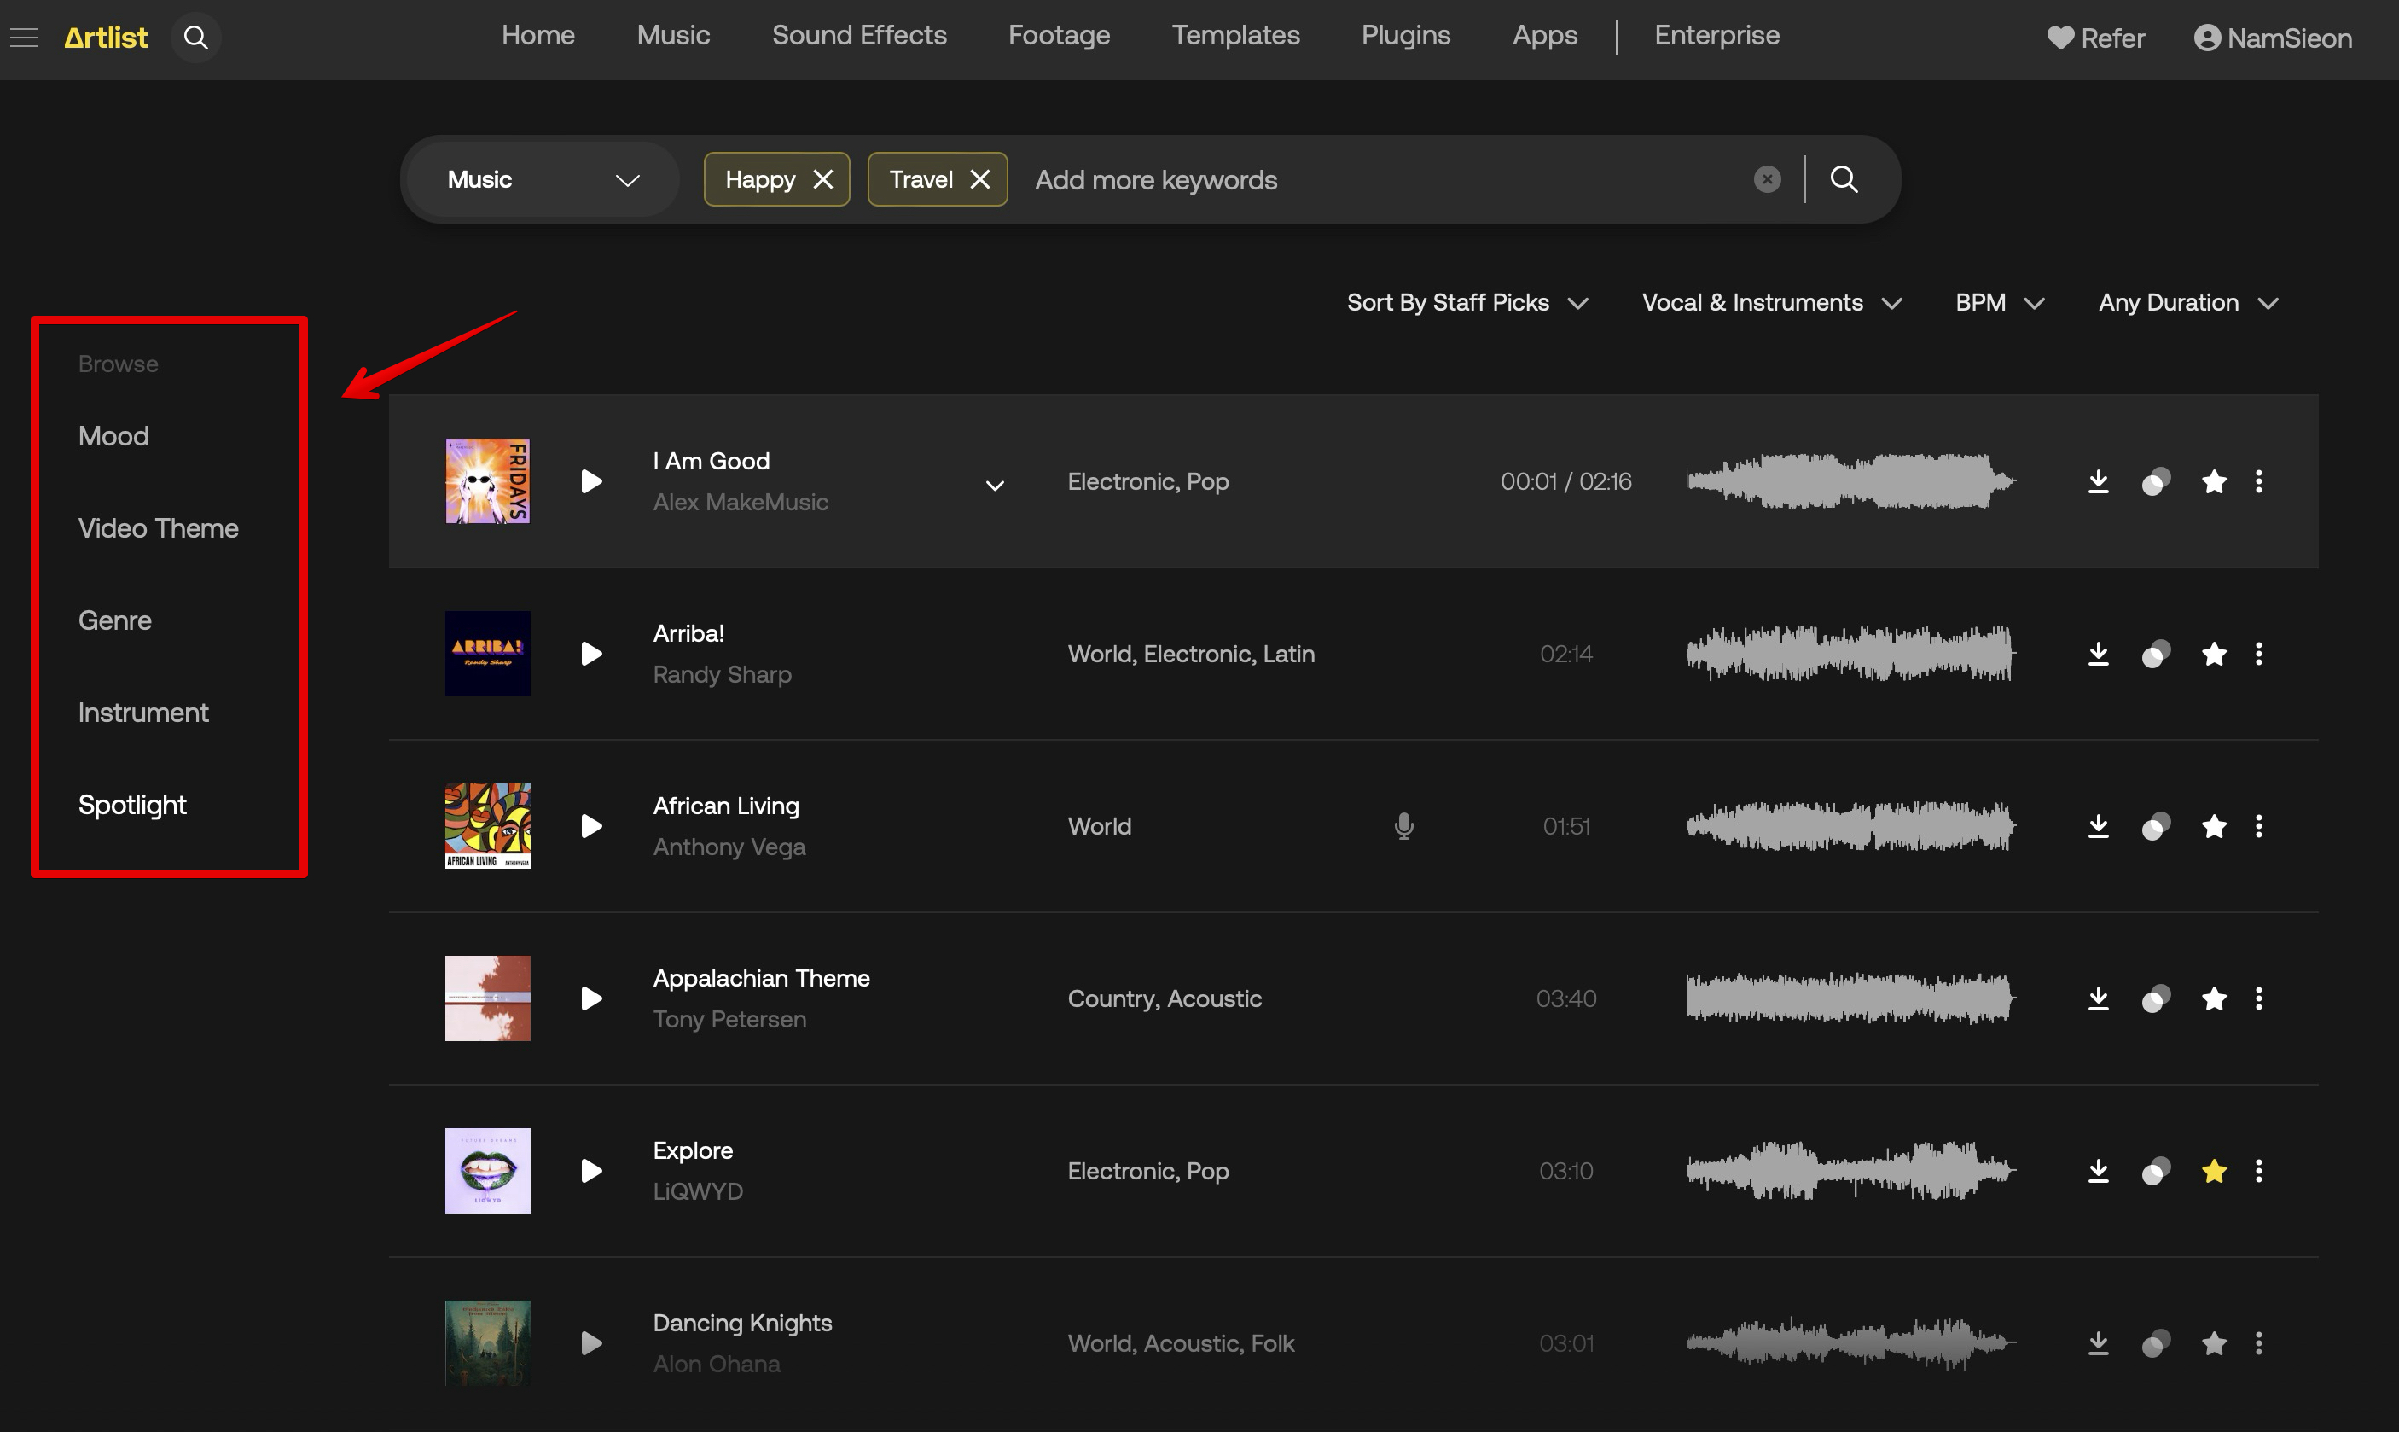Favorite the I Am Good track

(2214, 481)
